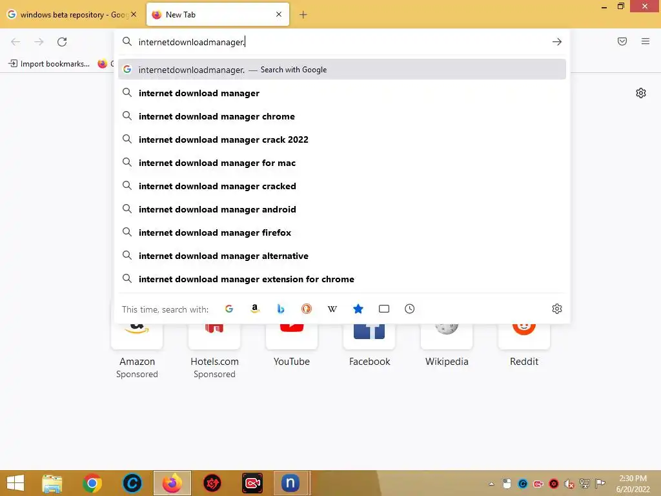Close the windows beta repository tab
This screenshot has height=496, width=661.
pyautogui.click(x=134, y=14)
